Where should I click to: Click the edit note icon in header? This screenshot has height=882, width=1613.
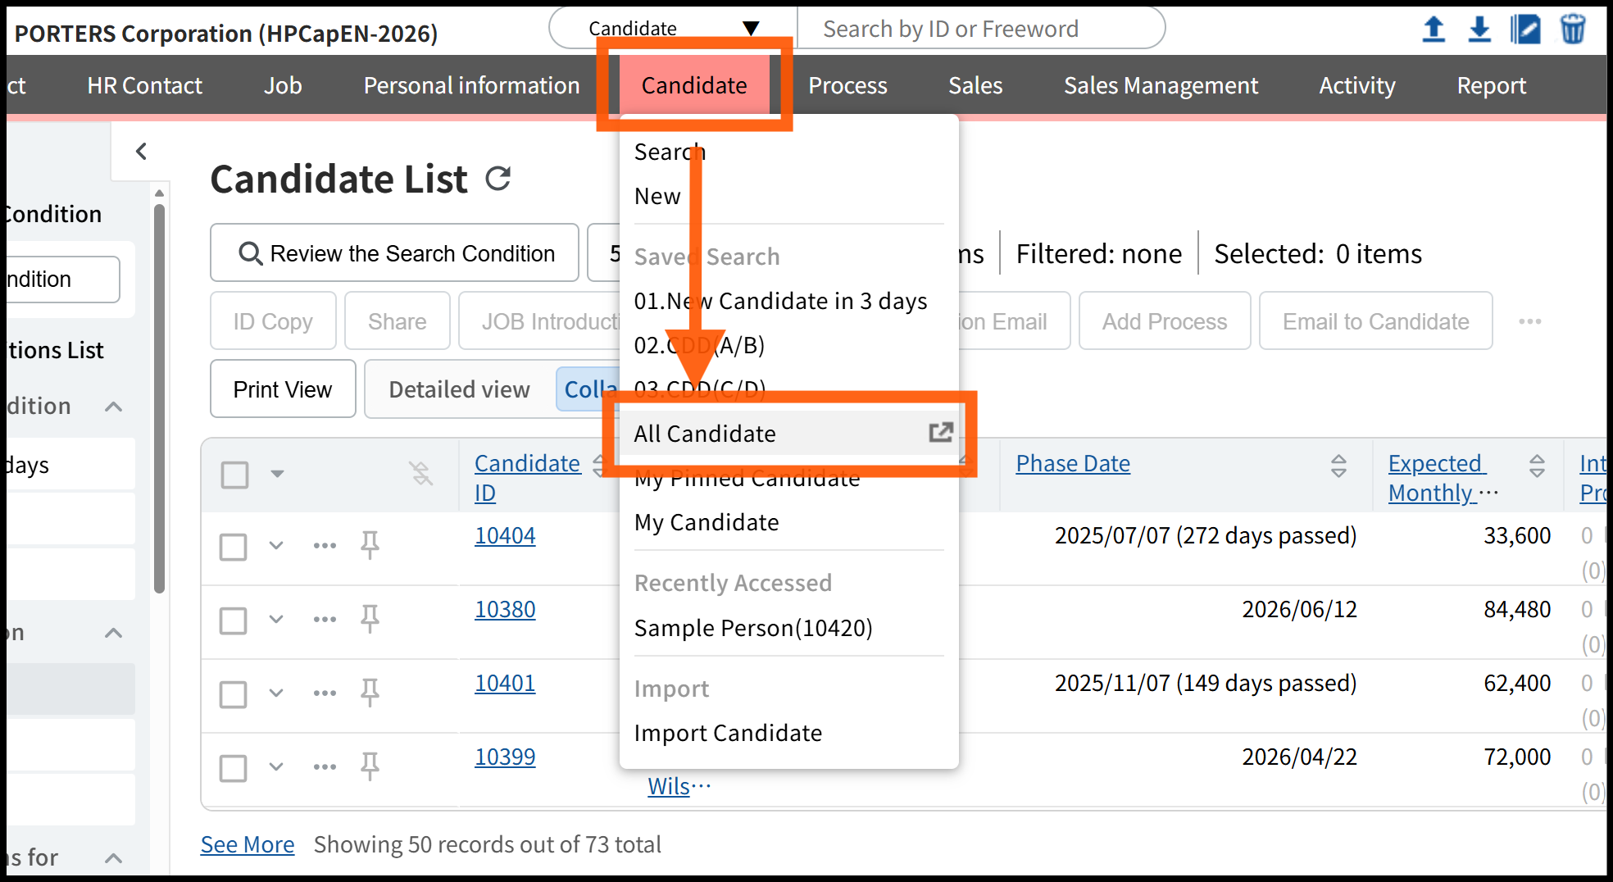[1525, 30]
